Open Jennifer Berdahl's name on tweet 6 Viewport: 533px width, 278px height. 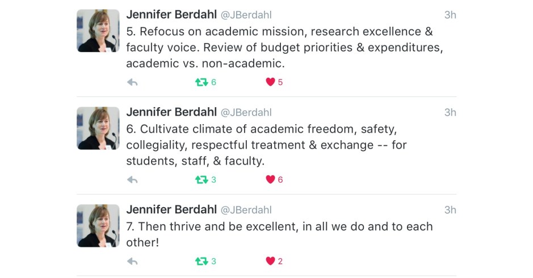point(171,112)
